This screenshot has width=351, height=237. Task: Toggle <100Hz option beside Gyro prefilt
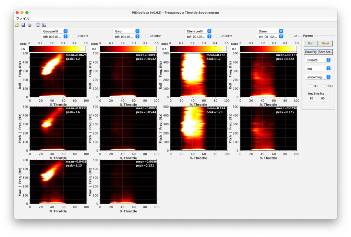point(74,36)
